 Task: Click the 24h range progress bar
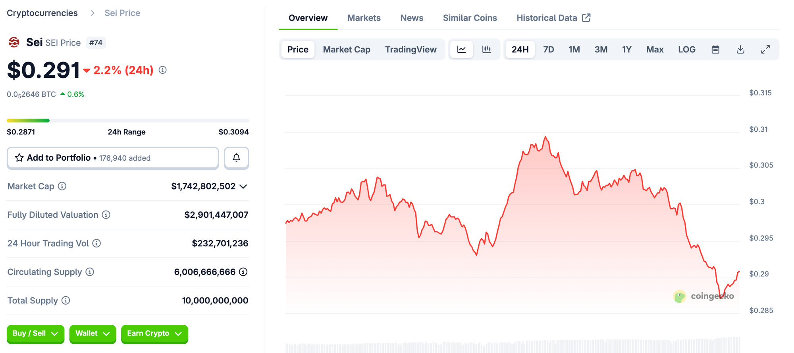(128, 121)
